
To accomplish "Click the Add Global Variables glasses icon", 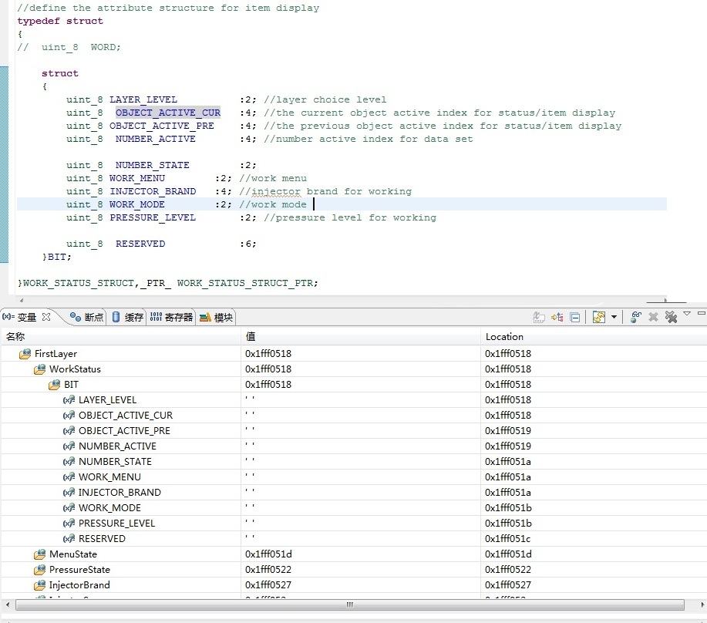I will point(635,317).
